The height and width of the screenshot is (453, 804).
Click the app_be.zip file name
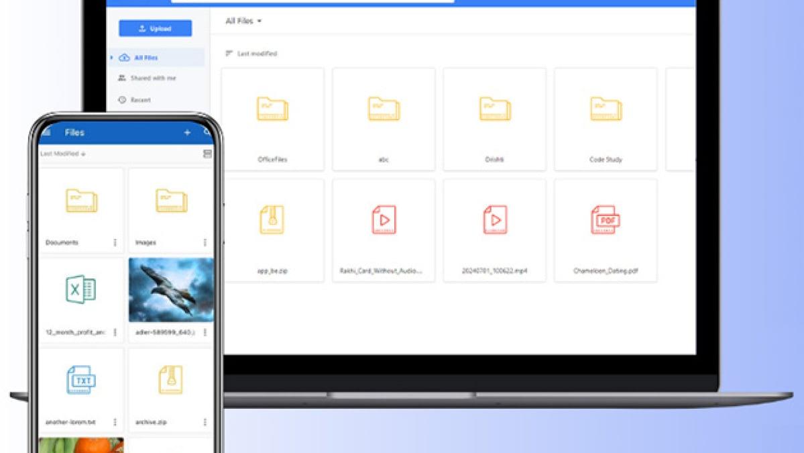point(272,271)
